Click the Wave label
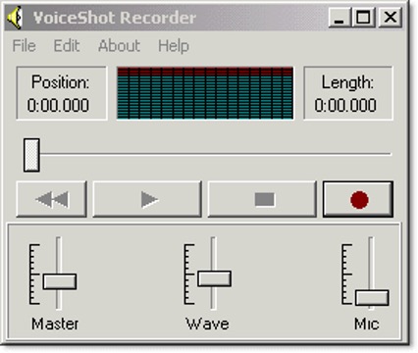This screenshot has height=353, width=418. point(207,324)
